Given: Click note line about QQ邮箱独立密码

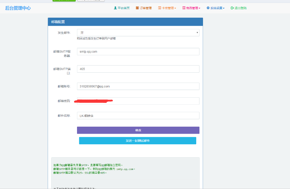Looking at the screenshot, I should 88,165.
